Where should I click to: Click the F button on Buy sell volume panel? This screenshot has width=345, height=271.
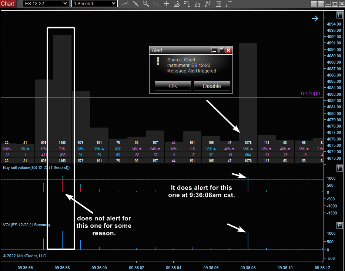click(339, 168)
